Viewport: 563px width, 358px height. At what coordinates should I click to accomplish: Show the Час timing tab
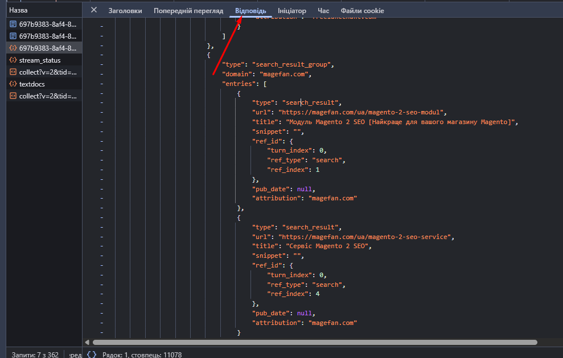click(x=323, y=11)
